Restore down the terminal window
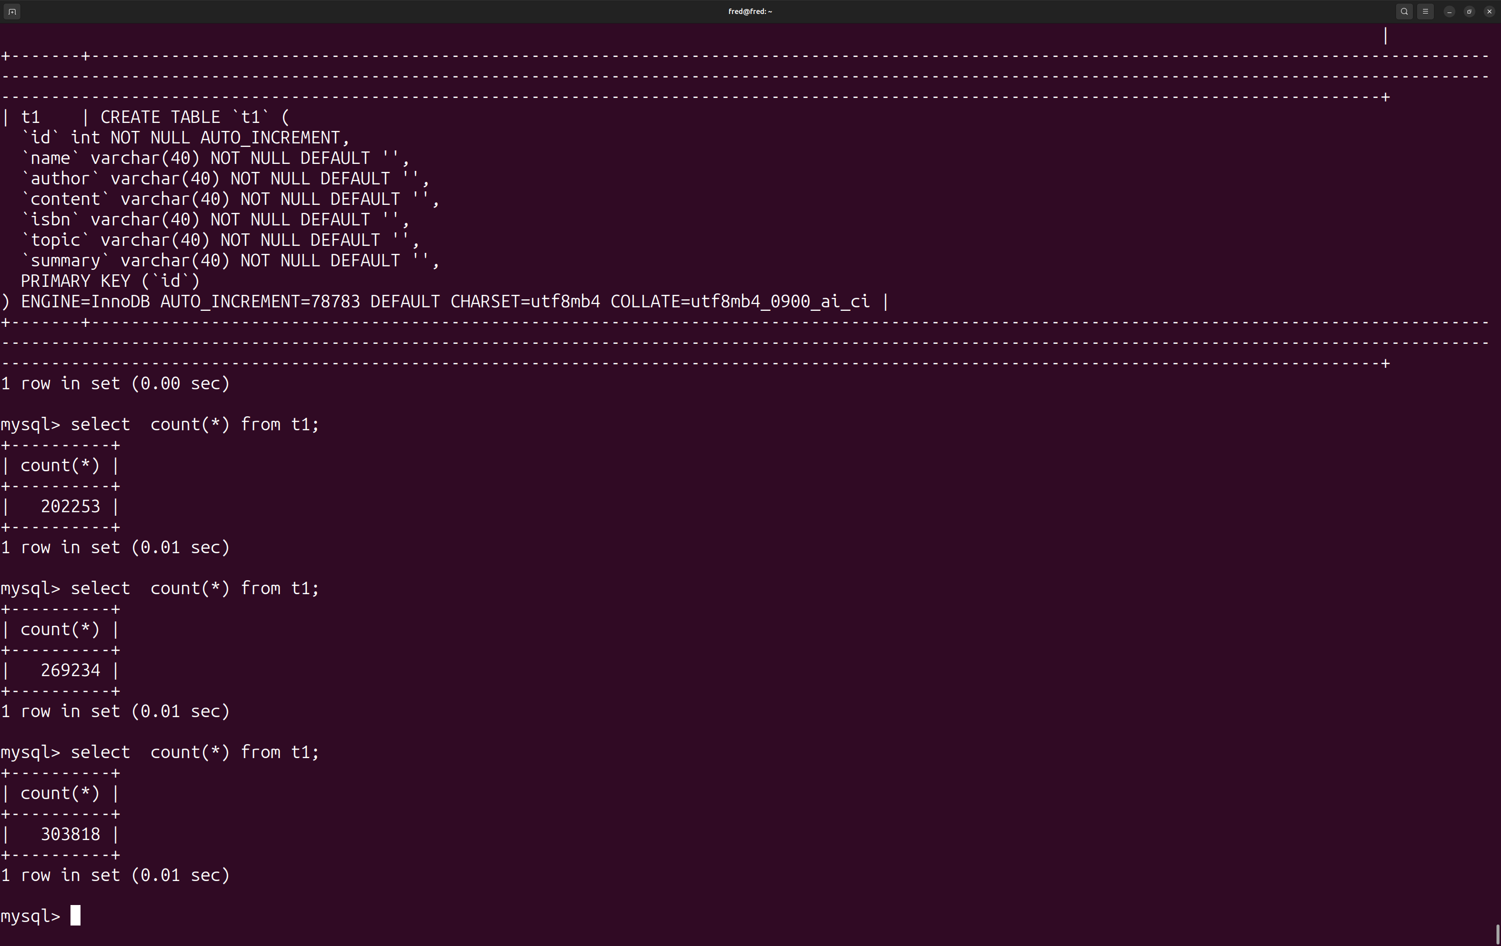Image resolution: width=1501 pixels, height=946 pixels. (x=1469, y=11)
